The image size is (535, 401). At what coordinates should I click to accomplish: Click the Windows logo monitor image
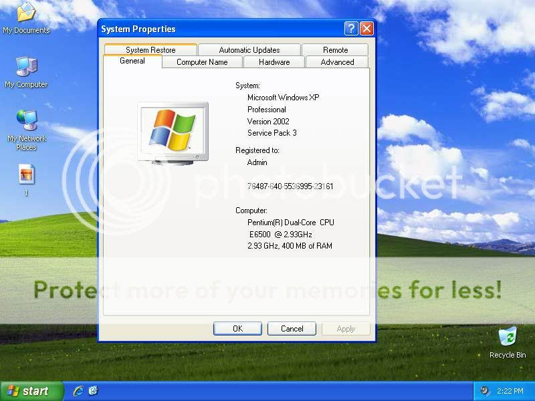pyautogui.click(x=173, y=133)
